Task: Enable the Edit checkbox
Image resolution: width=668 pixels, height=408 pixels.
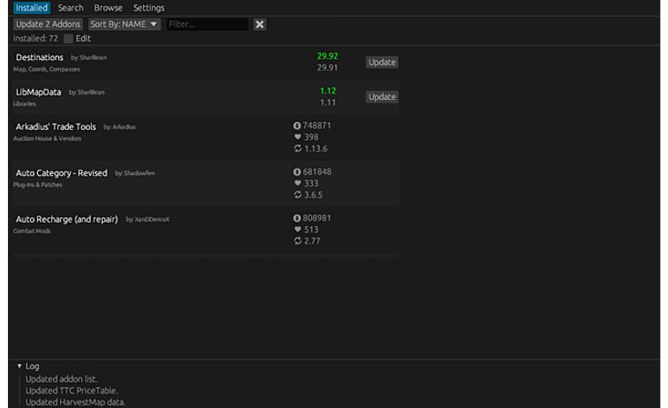Action: pos(69,39)
